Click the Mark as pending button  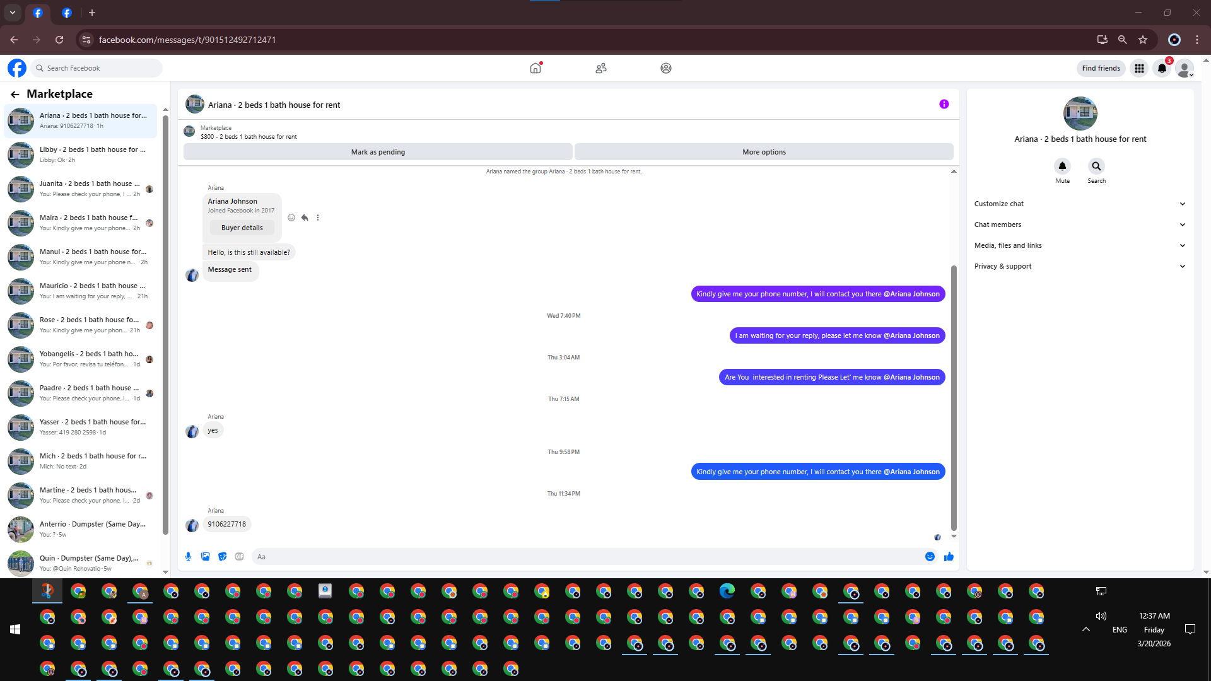pos(378,152)
